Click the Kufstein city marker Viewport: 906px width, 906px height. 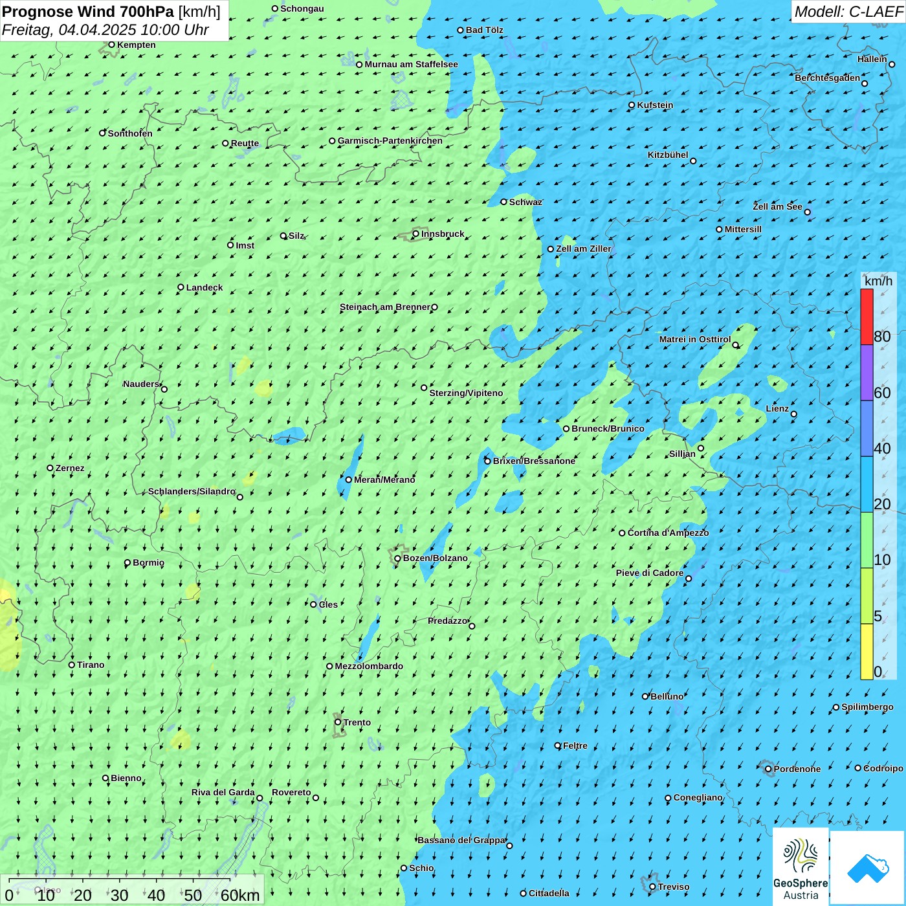pyautogui.click(x=632, y=105)
